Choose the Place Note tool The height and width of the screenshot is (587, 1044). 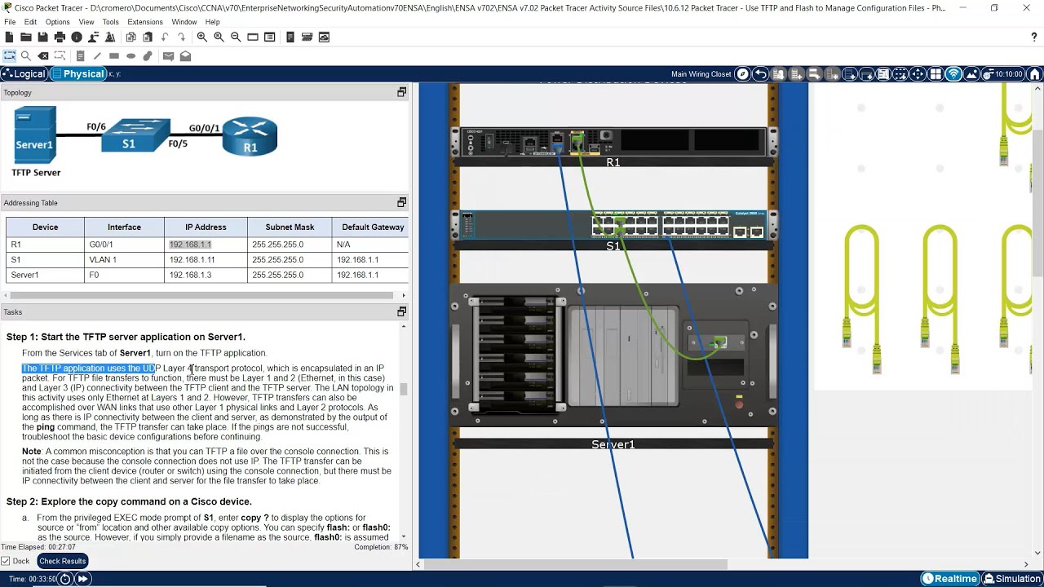(x=80, y=56)
